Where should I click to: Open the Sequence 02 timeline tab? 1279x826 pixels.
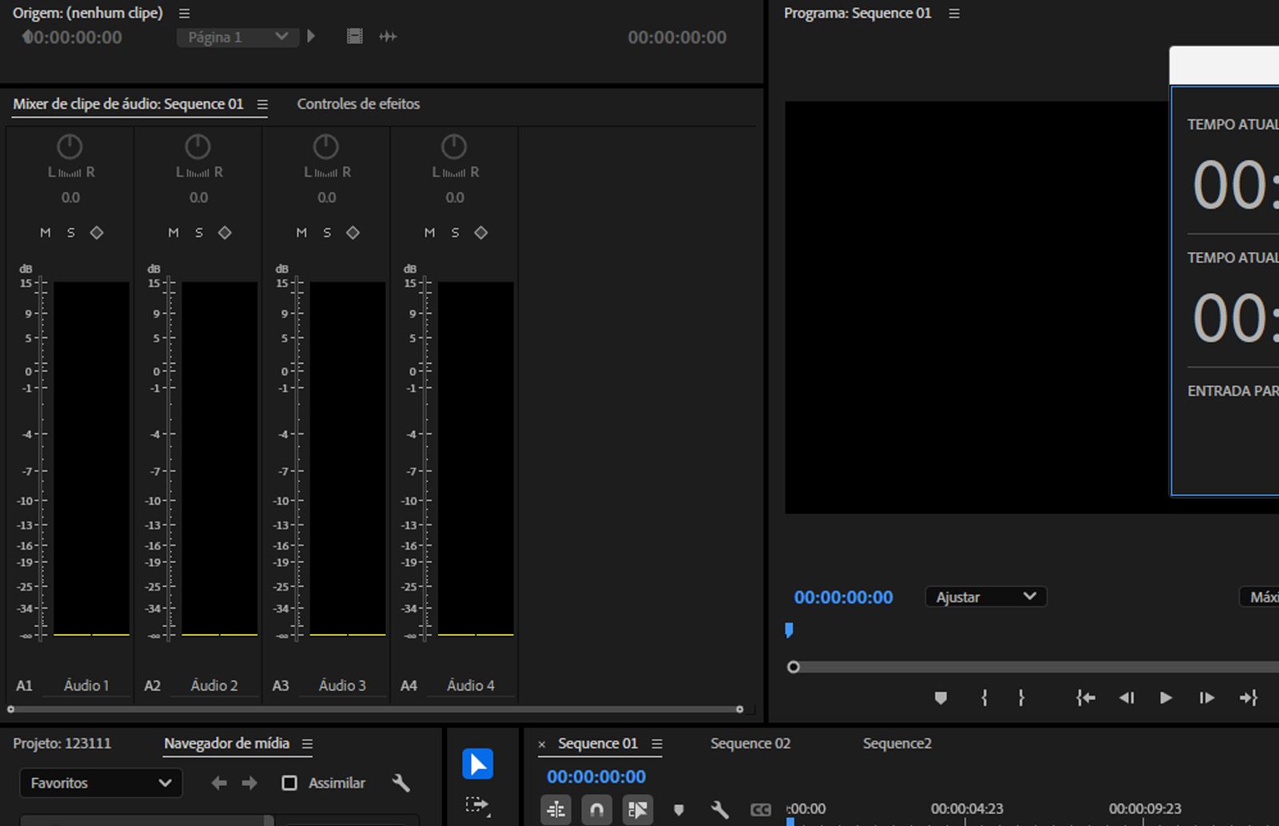[749, 743]
